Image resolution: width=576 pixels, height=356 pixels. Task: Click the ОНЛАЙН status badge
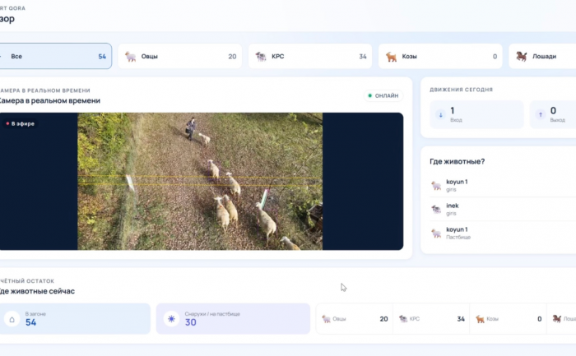coord(383,95)
